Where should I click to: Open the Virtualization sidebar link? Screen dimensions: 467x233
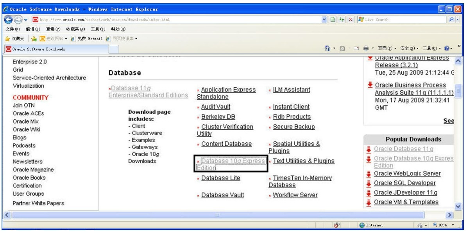click(x=28, y=86)
